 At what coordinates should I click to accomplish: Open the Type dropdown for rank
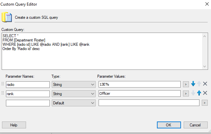point(92,94)
